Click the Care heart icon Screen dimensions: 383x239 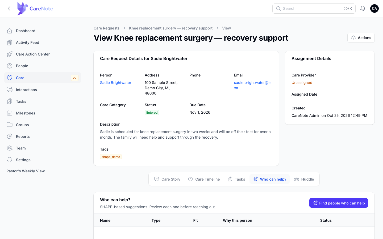pyautogui.click(x=10, y=78)
